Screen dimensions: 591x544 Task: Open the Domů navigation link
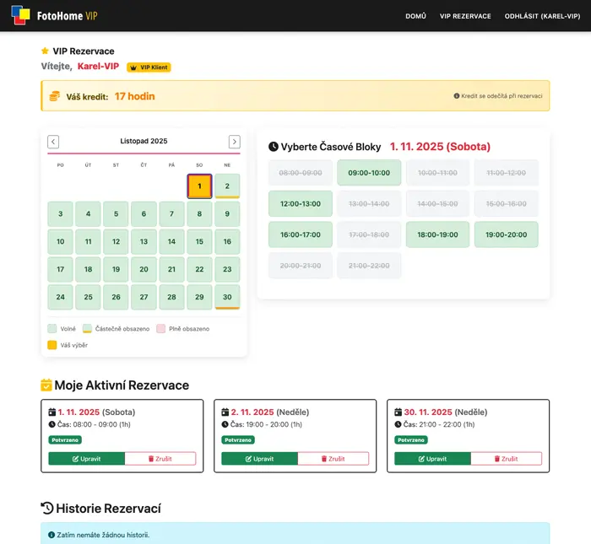click(415, 16)
